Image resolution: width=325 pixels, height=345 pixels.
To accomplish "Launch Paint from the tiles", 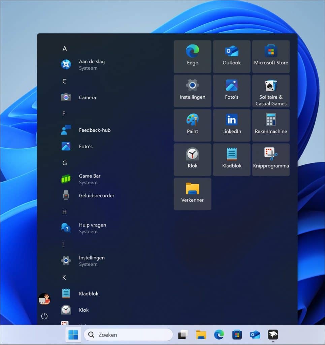I will 192,125.
